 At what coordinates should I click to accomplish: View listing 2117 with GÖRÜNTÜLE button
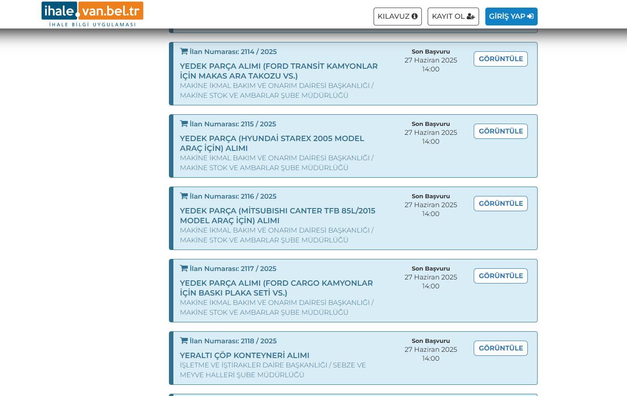point(501,276)
